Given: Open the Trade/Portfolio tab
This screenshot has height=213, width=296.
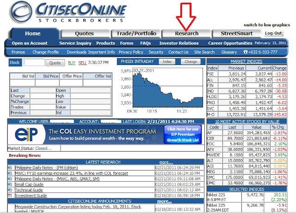Looking at the screenshot, I should click(136, 34).
